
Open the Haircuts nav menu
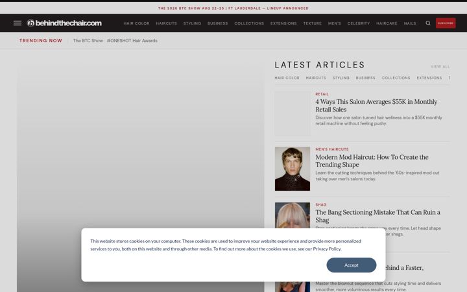[166, 23]
